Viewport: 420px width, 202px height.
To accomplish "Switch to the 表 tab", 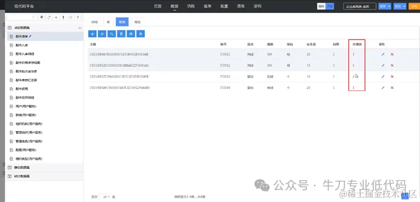I will click(108, 22).
